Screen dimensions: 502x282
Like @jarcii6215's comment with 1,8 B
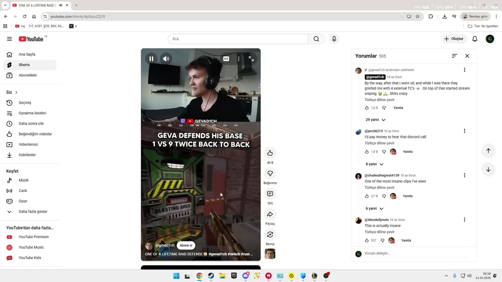pyautogui.click(x=367, y=152)
